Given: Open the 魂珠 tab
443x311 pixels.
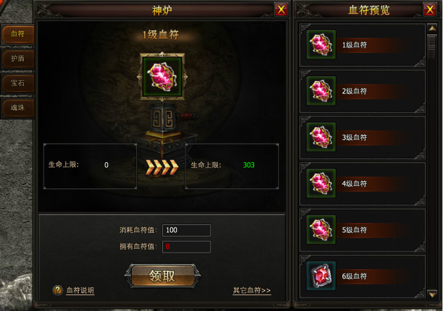Looking at the screenshot, I should tap(17, 108).
